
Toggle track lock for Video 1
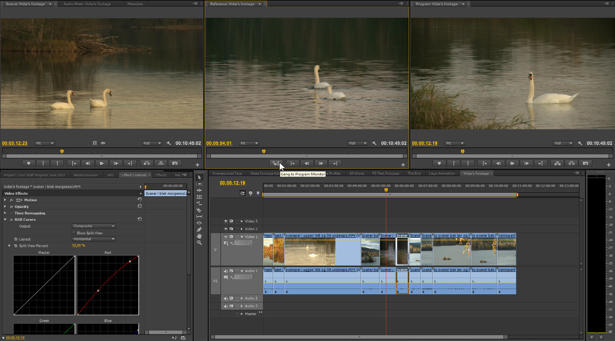[x=237, y=237]
